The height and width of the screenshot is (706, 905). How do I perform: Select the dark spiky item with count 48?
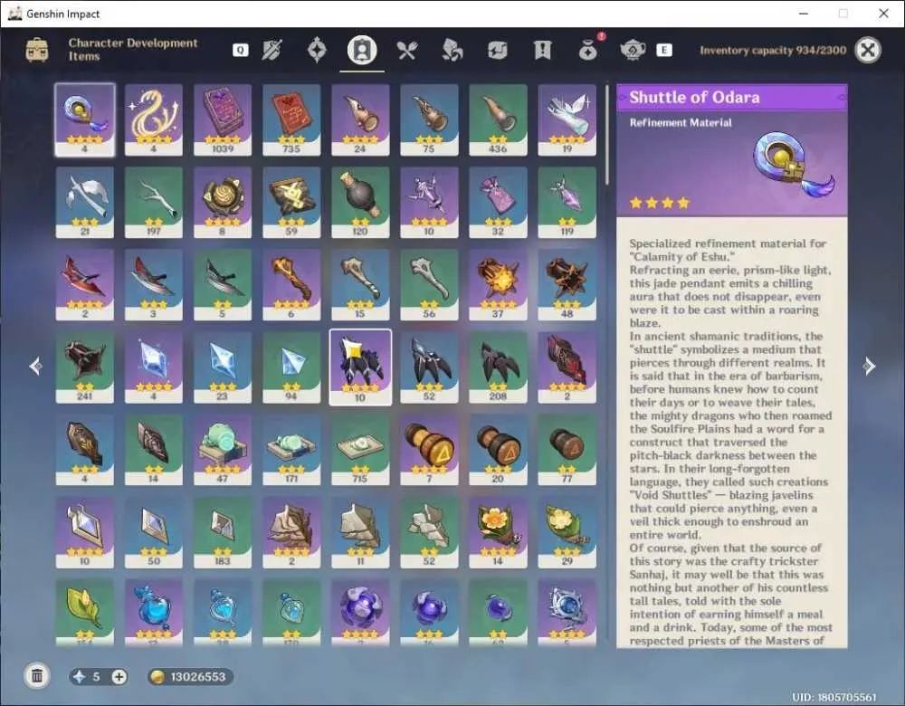(x=567, y=285)
